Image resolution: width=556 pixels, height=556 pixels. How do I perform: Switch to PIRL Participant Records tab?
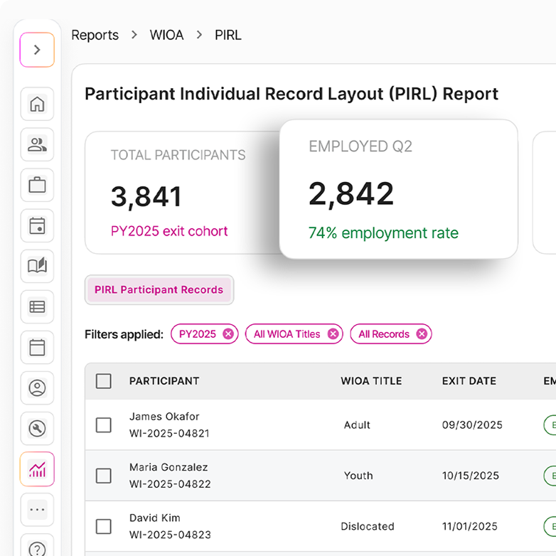pos(159,290)
